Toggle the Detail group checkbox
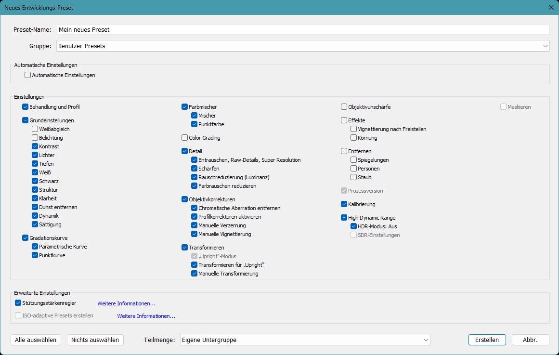Screen dimensions: 559x355 tap(185, 151)
